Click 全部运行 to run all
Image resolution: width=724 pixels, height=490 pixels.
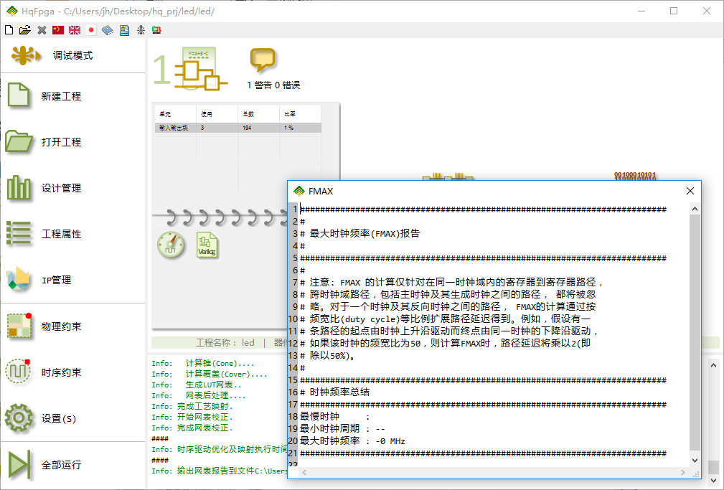tap(61, 465)
